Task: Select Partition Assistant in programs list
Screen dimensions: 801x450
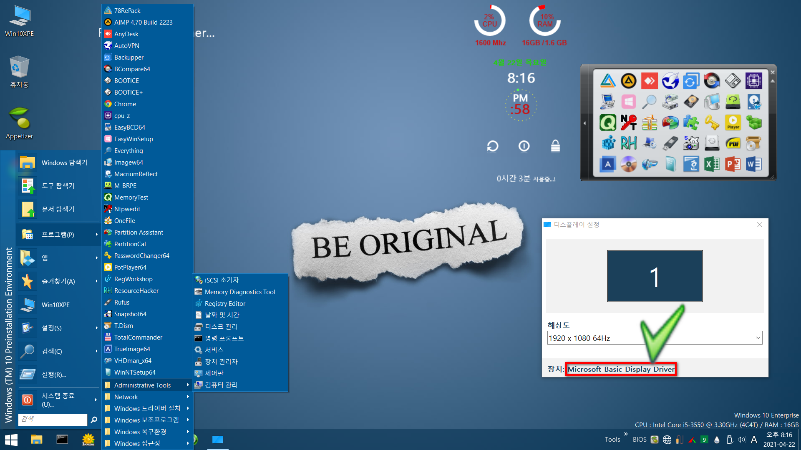Action: 147,232
